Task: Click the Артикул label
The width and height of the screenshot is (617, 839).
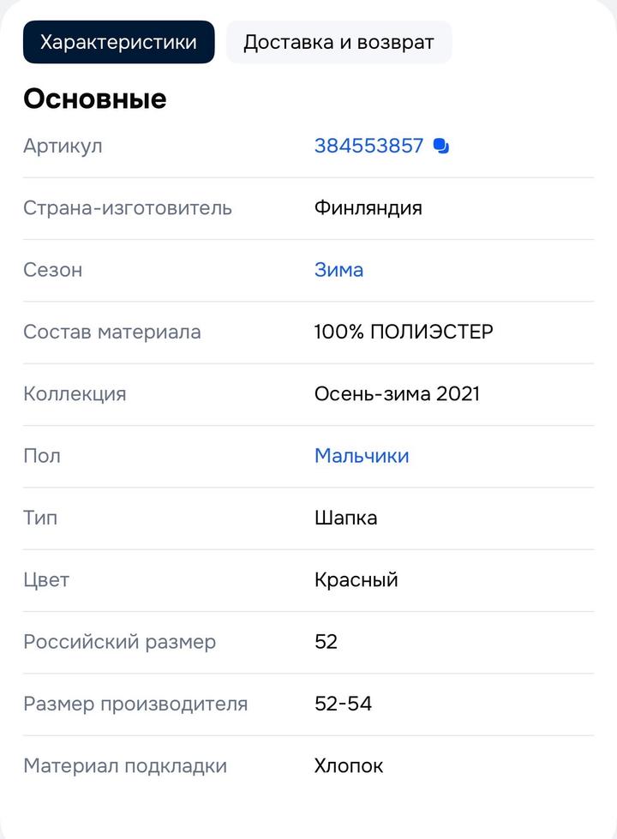Action: coord(63,146)
